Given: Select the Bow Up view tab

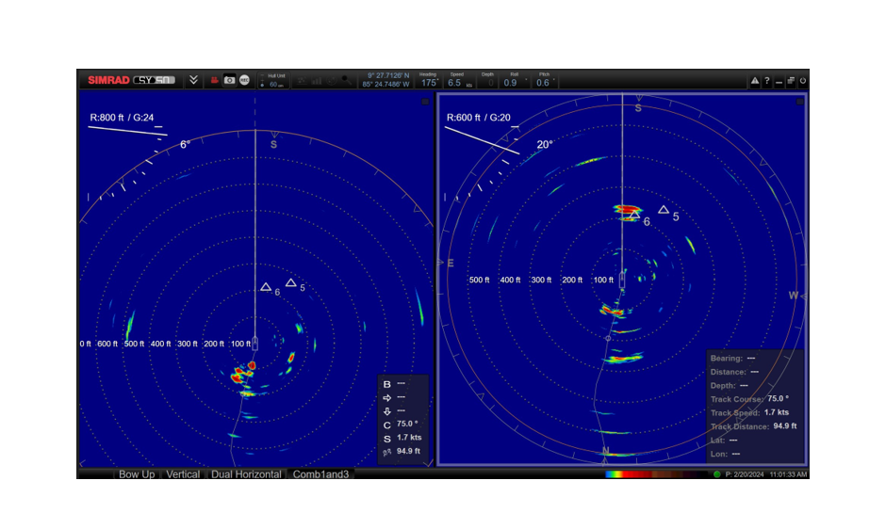Looking at the screenshot, I should tap(137, 474).
